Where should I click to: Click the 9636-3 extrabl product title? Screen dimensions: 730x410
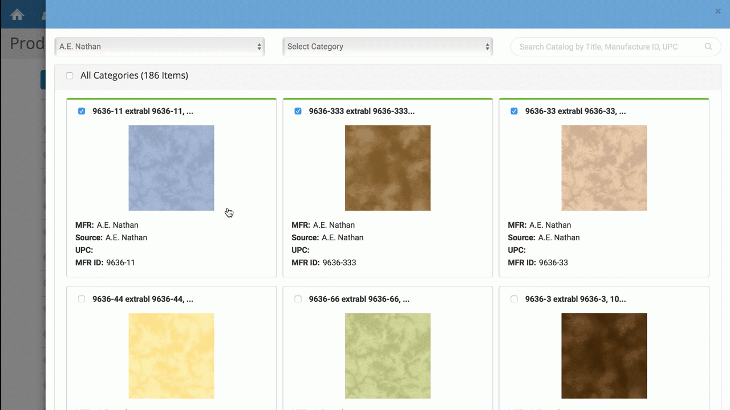click(x=575, y=299)
